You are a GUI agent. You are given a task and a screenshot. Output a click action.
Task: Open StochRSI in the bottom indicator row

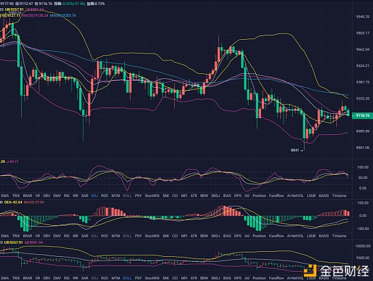(152, 278)
